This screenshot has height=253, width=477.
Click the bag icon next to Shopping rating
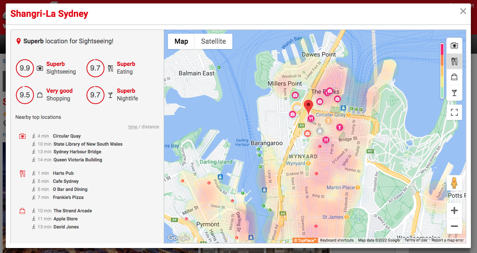pyautogui.click(x=40, y=95)
